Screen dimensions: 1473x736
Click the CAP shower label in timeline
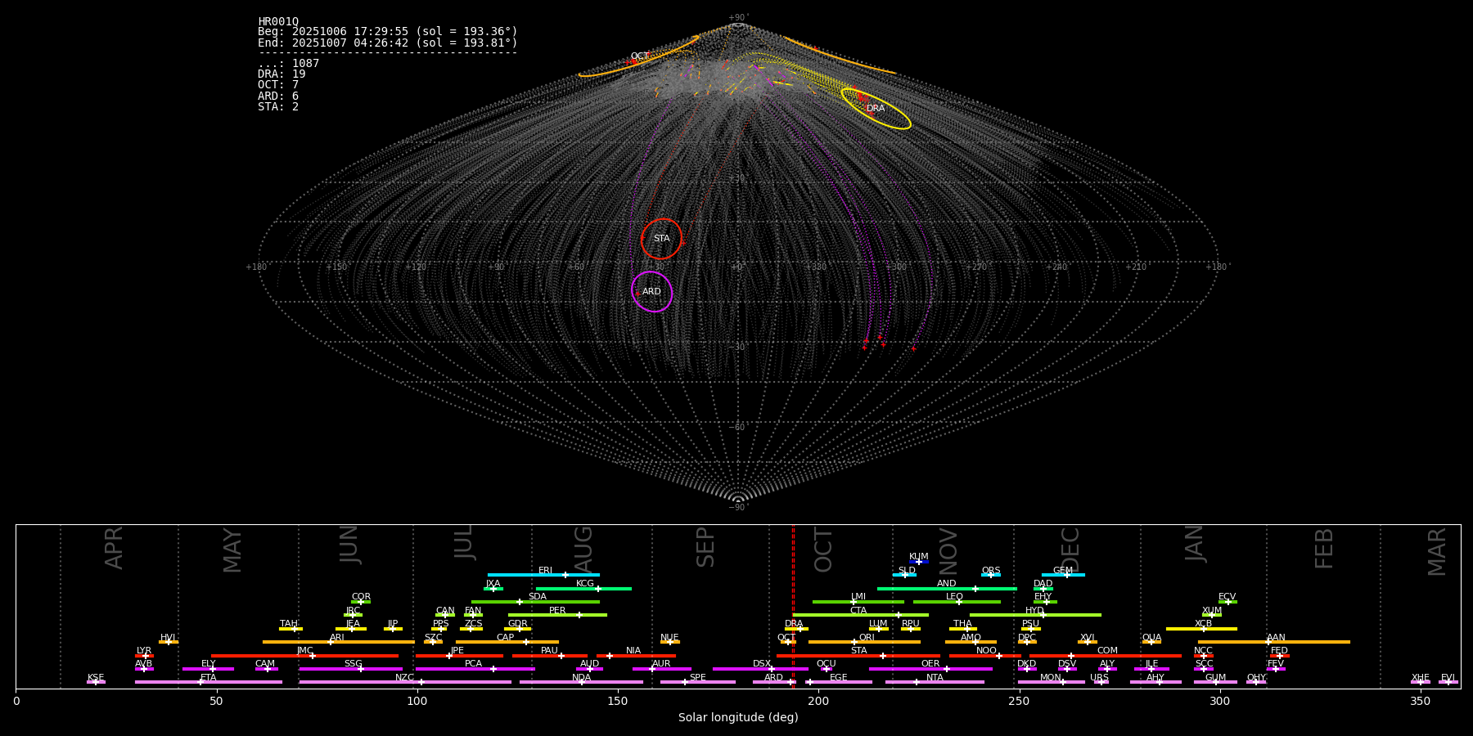coord(506,637)
